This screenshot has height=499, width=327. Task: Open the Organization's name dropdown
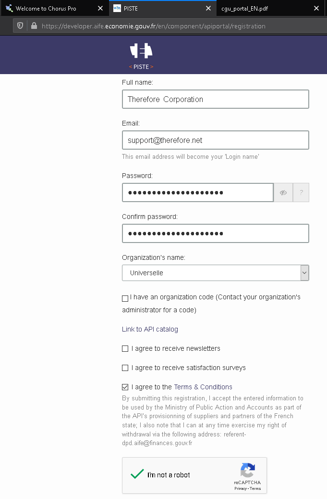click(x=215, y=273)
